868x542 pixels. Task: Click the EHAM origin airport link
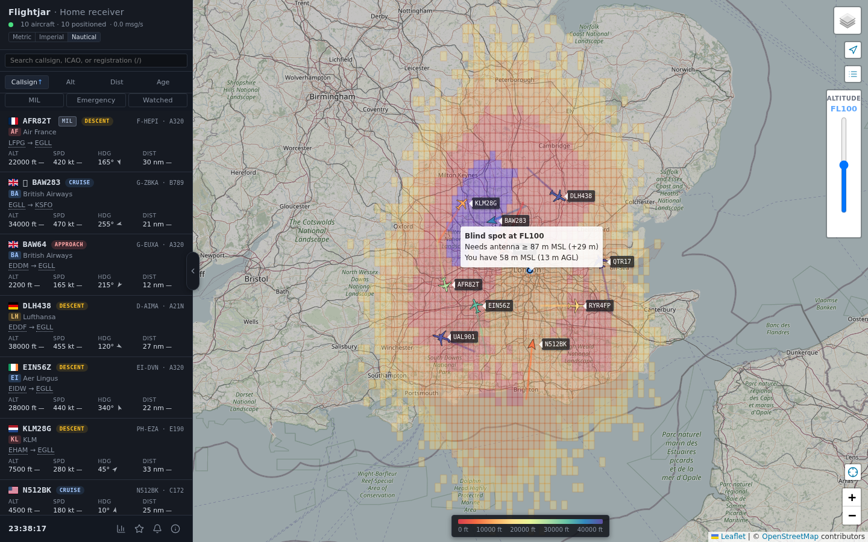[18, 450]
